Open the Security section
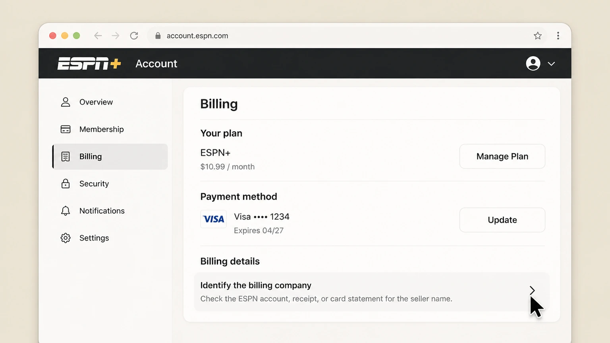 [110, 183]
